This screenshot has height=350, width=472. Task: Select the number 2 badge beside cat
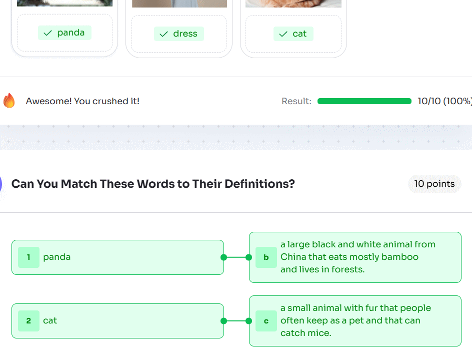tap(28, 320)
